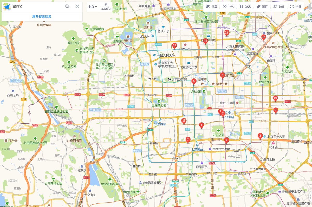Click the 北医三院 hospital icon
Image resolution: width=312 pixels, height=207 pixels.
[185, 45]
